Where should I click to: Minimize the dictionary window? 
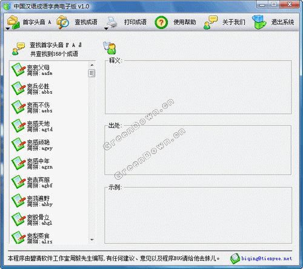(262, 4)
